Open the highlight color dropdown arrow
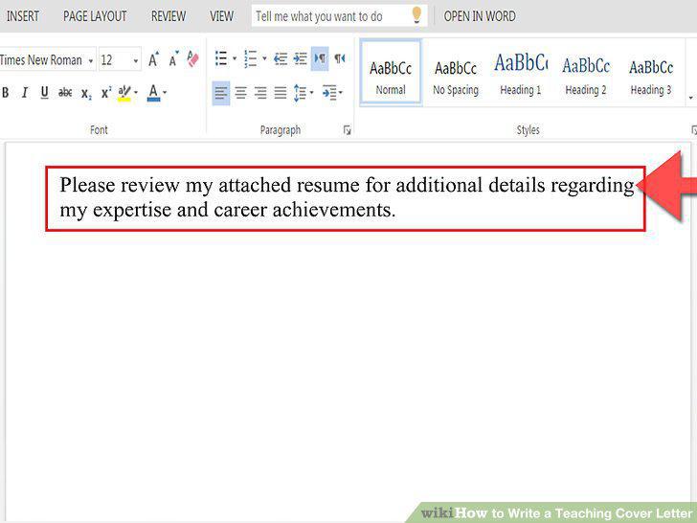This screenshot has height=523, width=697. (x=136, y=93)
